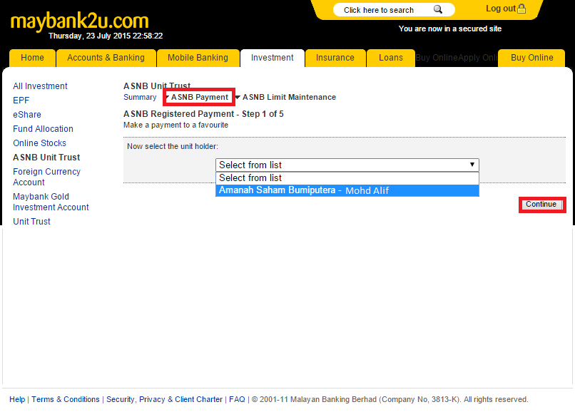Screen dimensions: 575x417
Task: Open Foreign Currency Account link
Action: (x=46, y=177)
